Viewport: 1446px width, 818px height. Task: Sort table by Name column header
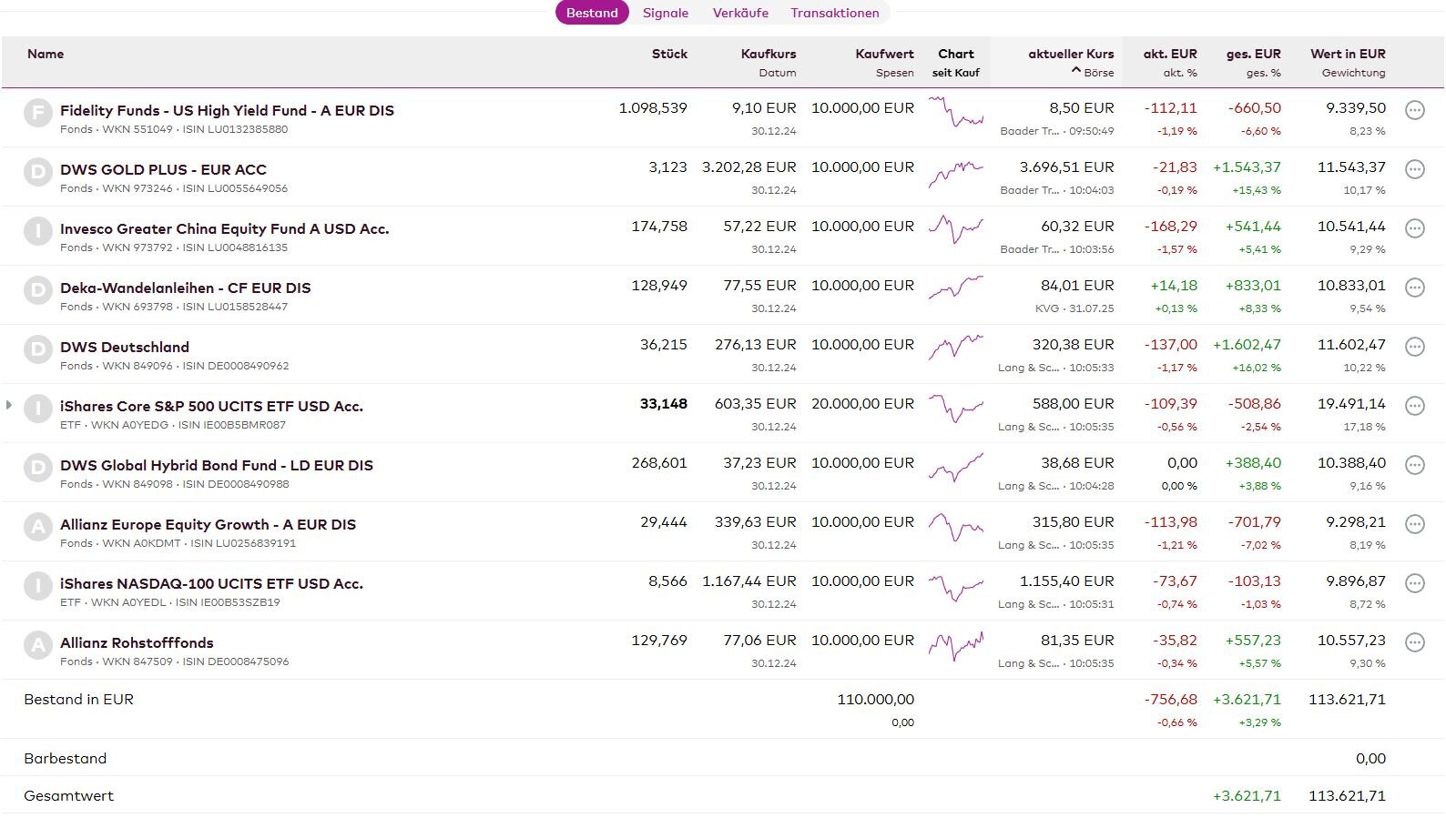[46, 54]
